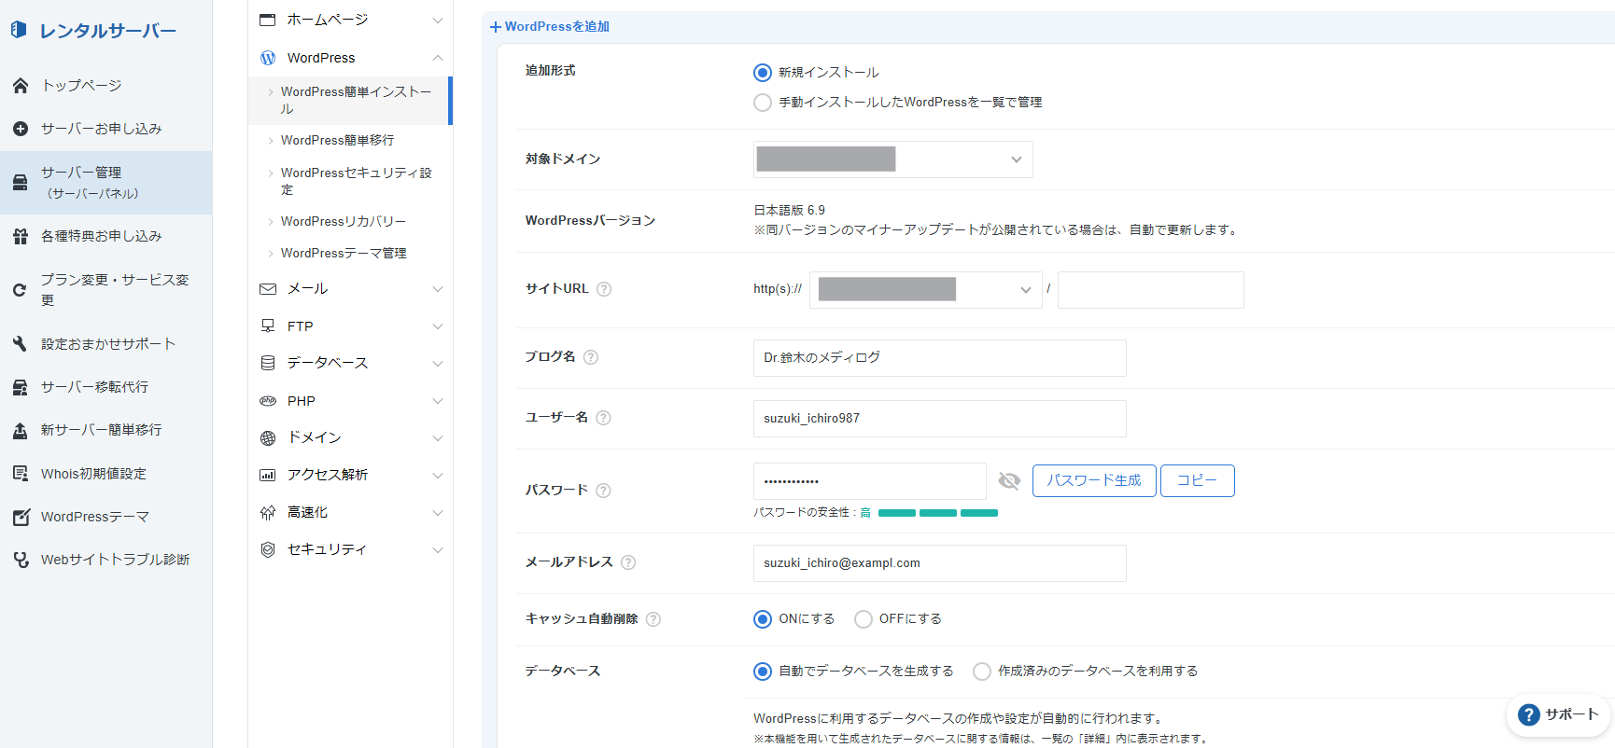Image resolution: width=1615 pixels, height=748 pixels.
Task: Click the ユーザー名 input field
Action: tap(940, 419)
